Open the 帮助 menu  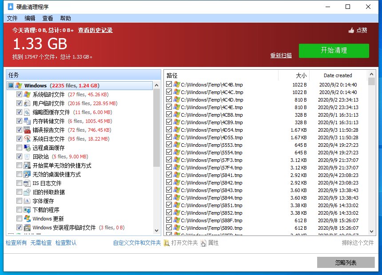click(x=65, y=18)
